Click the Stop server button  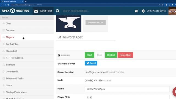click(x=100, y=55)
